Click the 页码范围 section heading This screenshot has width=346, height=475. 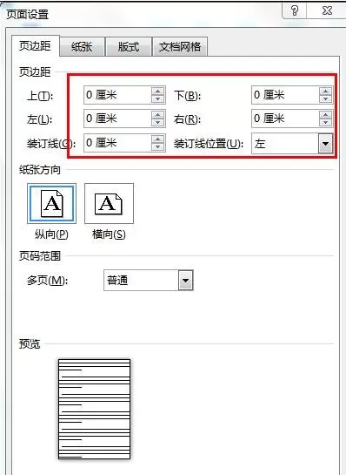(40, 256)
